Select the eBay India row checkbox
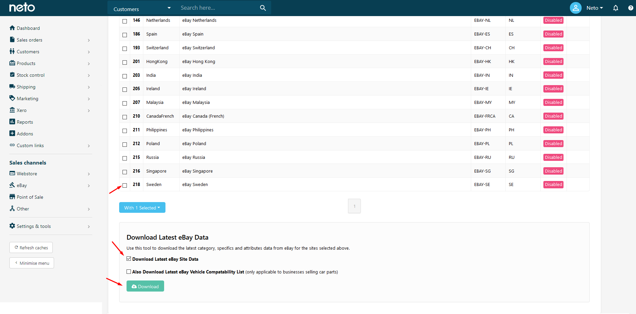Image resolution: width=636 pixels, height=314 pixels. (125, 76)
